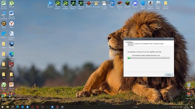Select the Этот компьютер desktop icon
This screenshot has height=109, width=195.
pos(4,15)
